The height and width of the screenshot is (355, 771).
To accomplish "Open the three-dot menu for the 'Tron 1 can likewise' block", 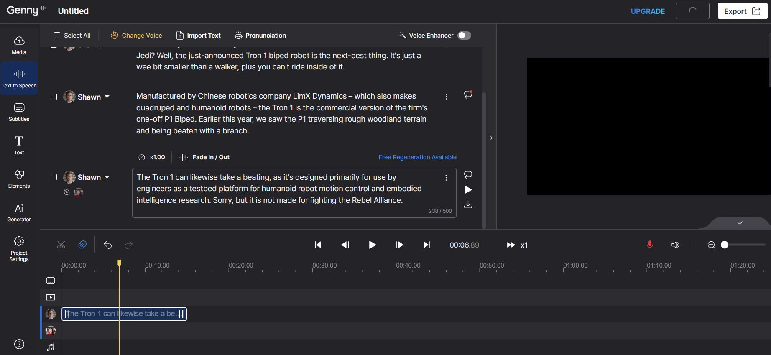I will (446, 178).
